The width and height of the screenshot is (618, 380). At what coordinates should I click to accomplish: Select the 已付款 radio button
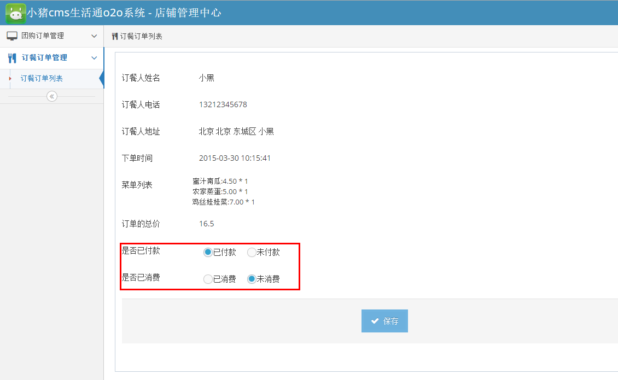tap(208, 252)
